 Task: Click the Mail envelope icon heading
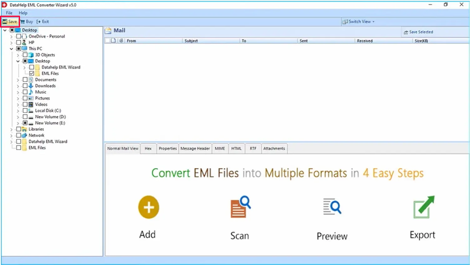coord(108,31)
